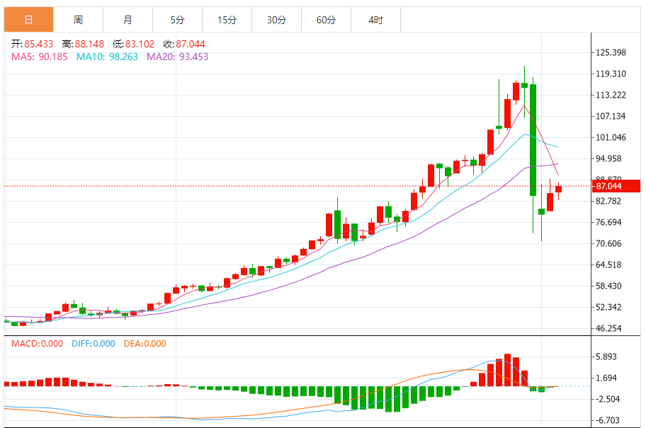Show the 60分 timeframe chart
The width and height of the screenshot is (646, 428).
pyautogui.click(x=326, y=20)
